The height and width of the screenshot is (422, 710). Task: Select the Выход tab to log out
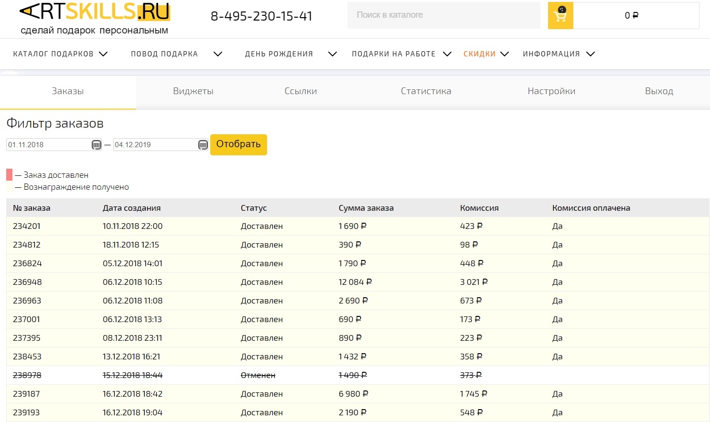[x=659, y=91]
